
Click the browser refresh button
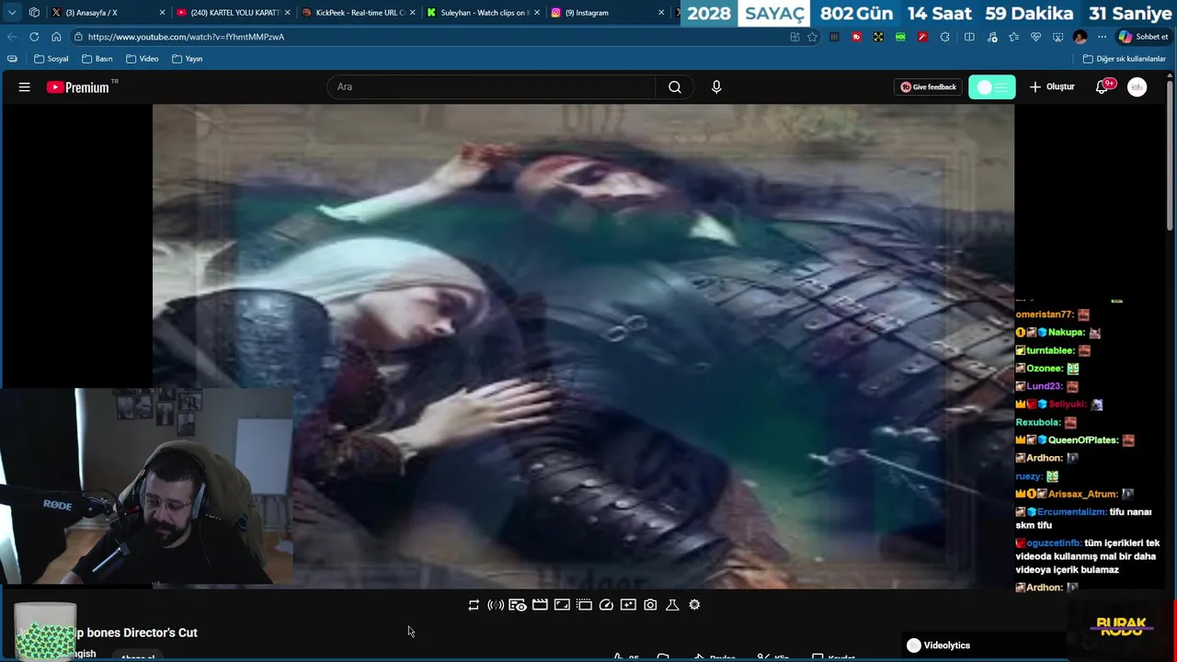pyautogui.click(x=34, y=37)
